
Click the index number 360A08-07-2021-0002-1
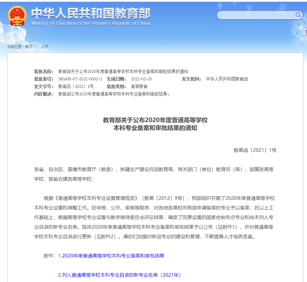pos(80,79)
